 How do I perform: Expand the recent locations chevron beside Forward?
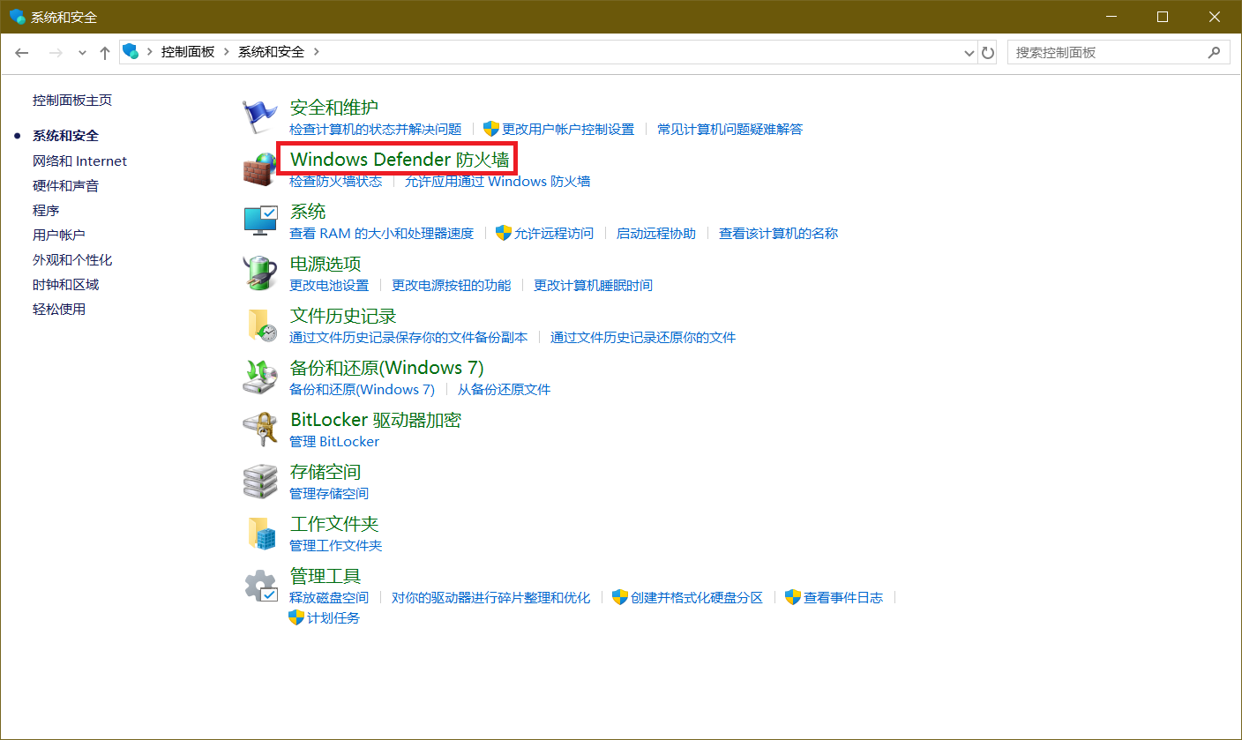(x=82, y=53)
